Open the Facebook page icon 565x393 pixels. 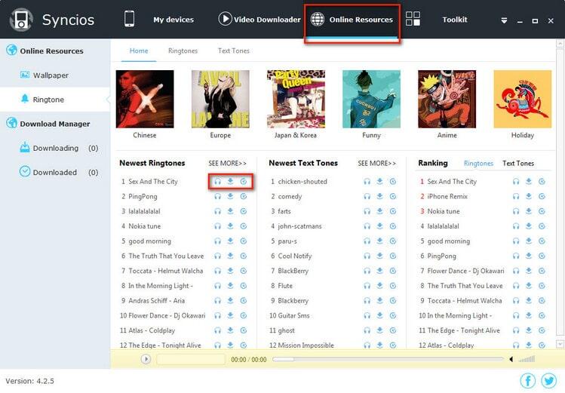coord(528,381)
